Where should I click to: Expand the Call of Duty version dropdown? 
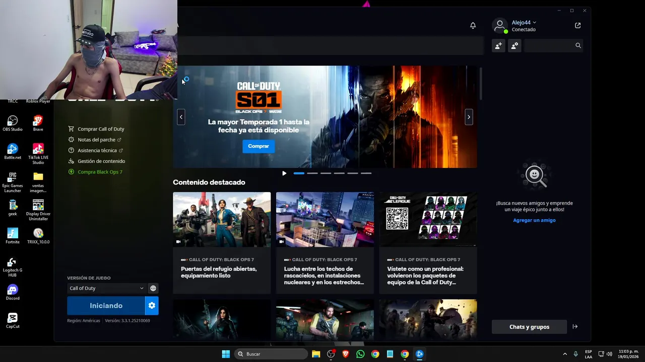click(106, 288)
